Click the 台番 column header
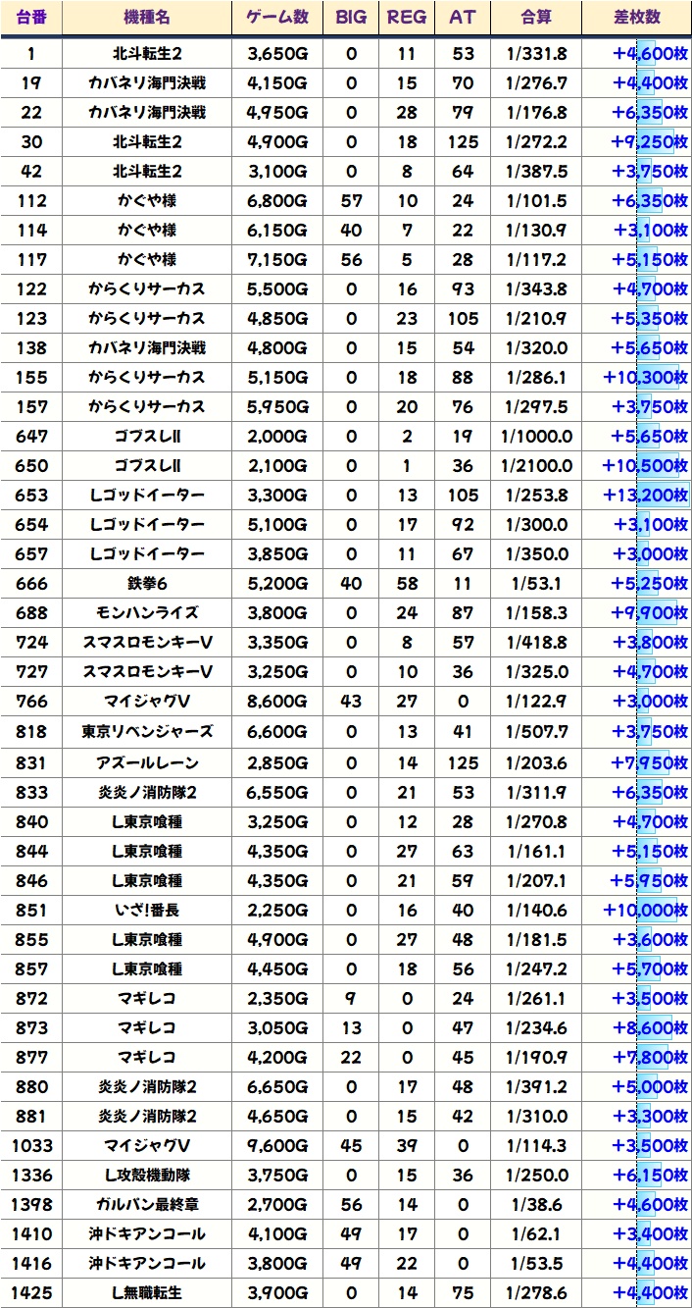 tap(31, 19)
